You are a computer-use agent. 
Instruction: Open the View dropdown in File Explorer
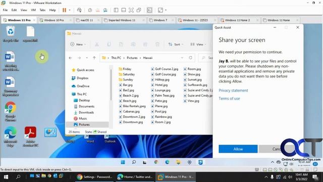point(198,44)
